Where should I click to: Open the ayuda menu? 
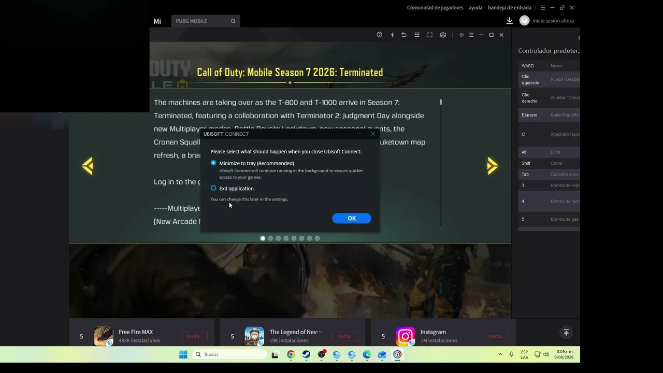coord(475,8)
